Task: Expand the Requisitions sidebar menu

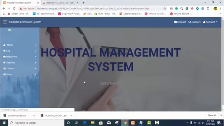Action: pyautogui.click(x=20, y=57)
